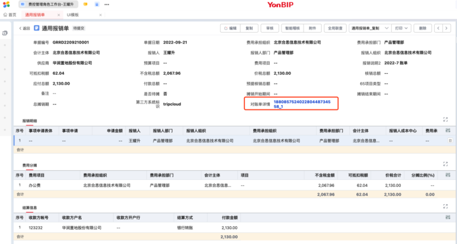The width and height of the screenshot is (457, 244).
Task: Click the 编辑 edit button
Action: tap(230, 28)
